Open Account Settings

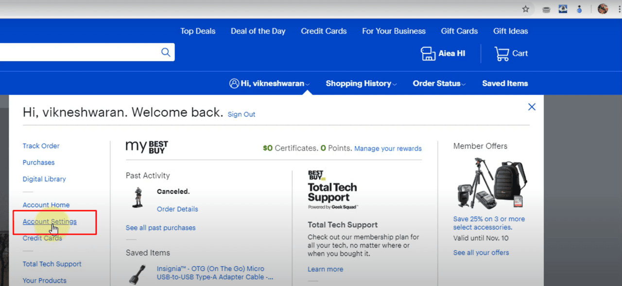(50, 221)
